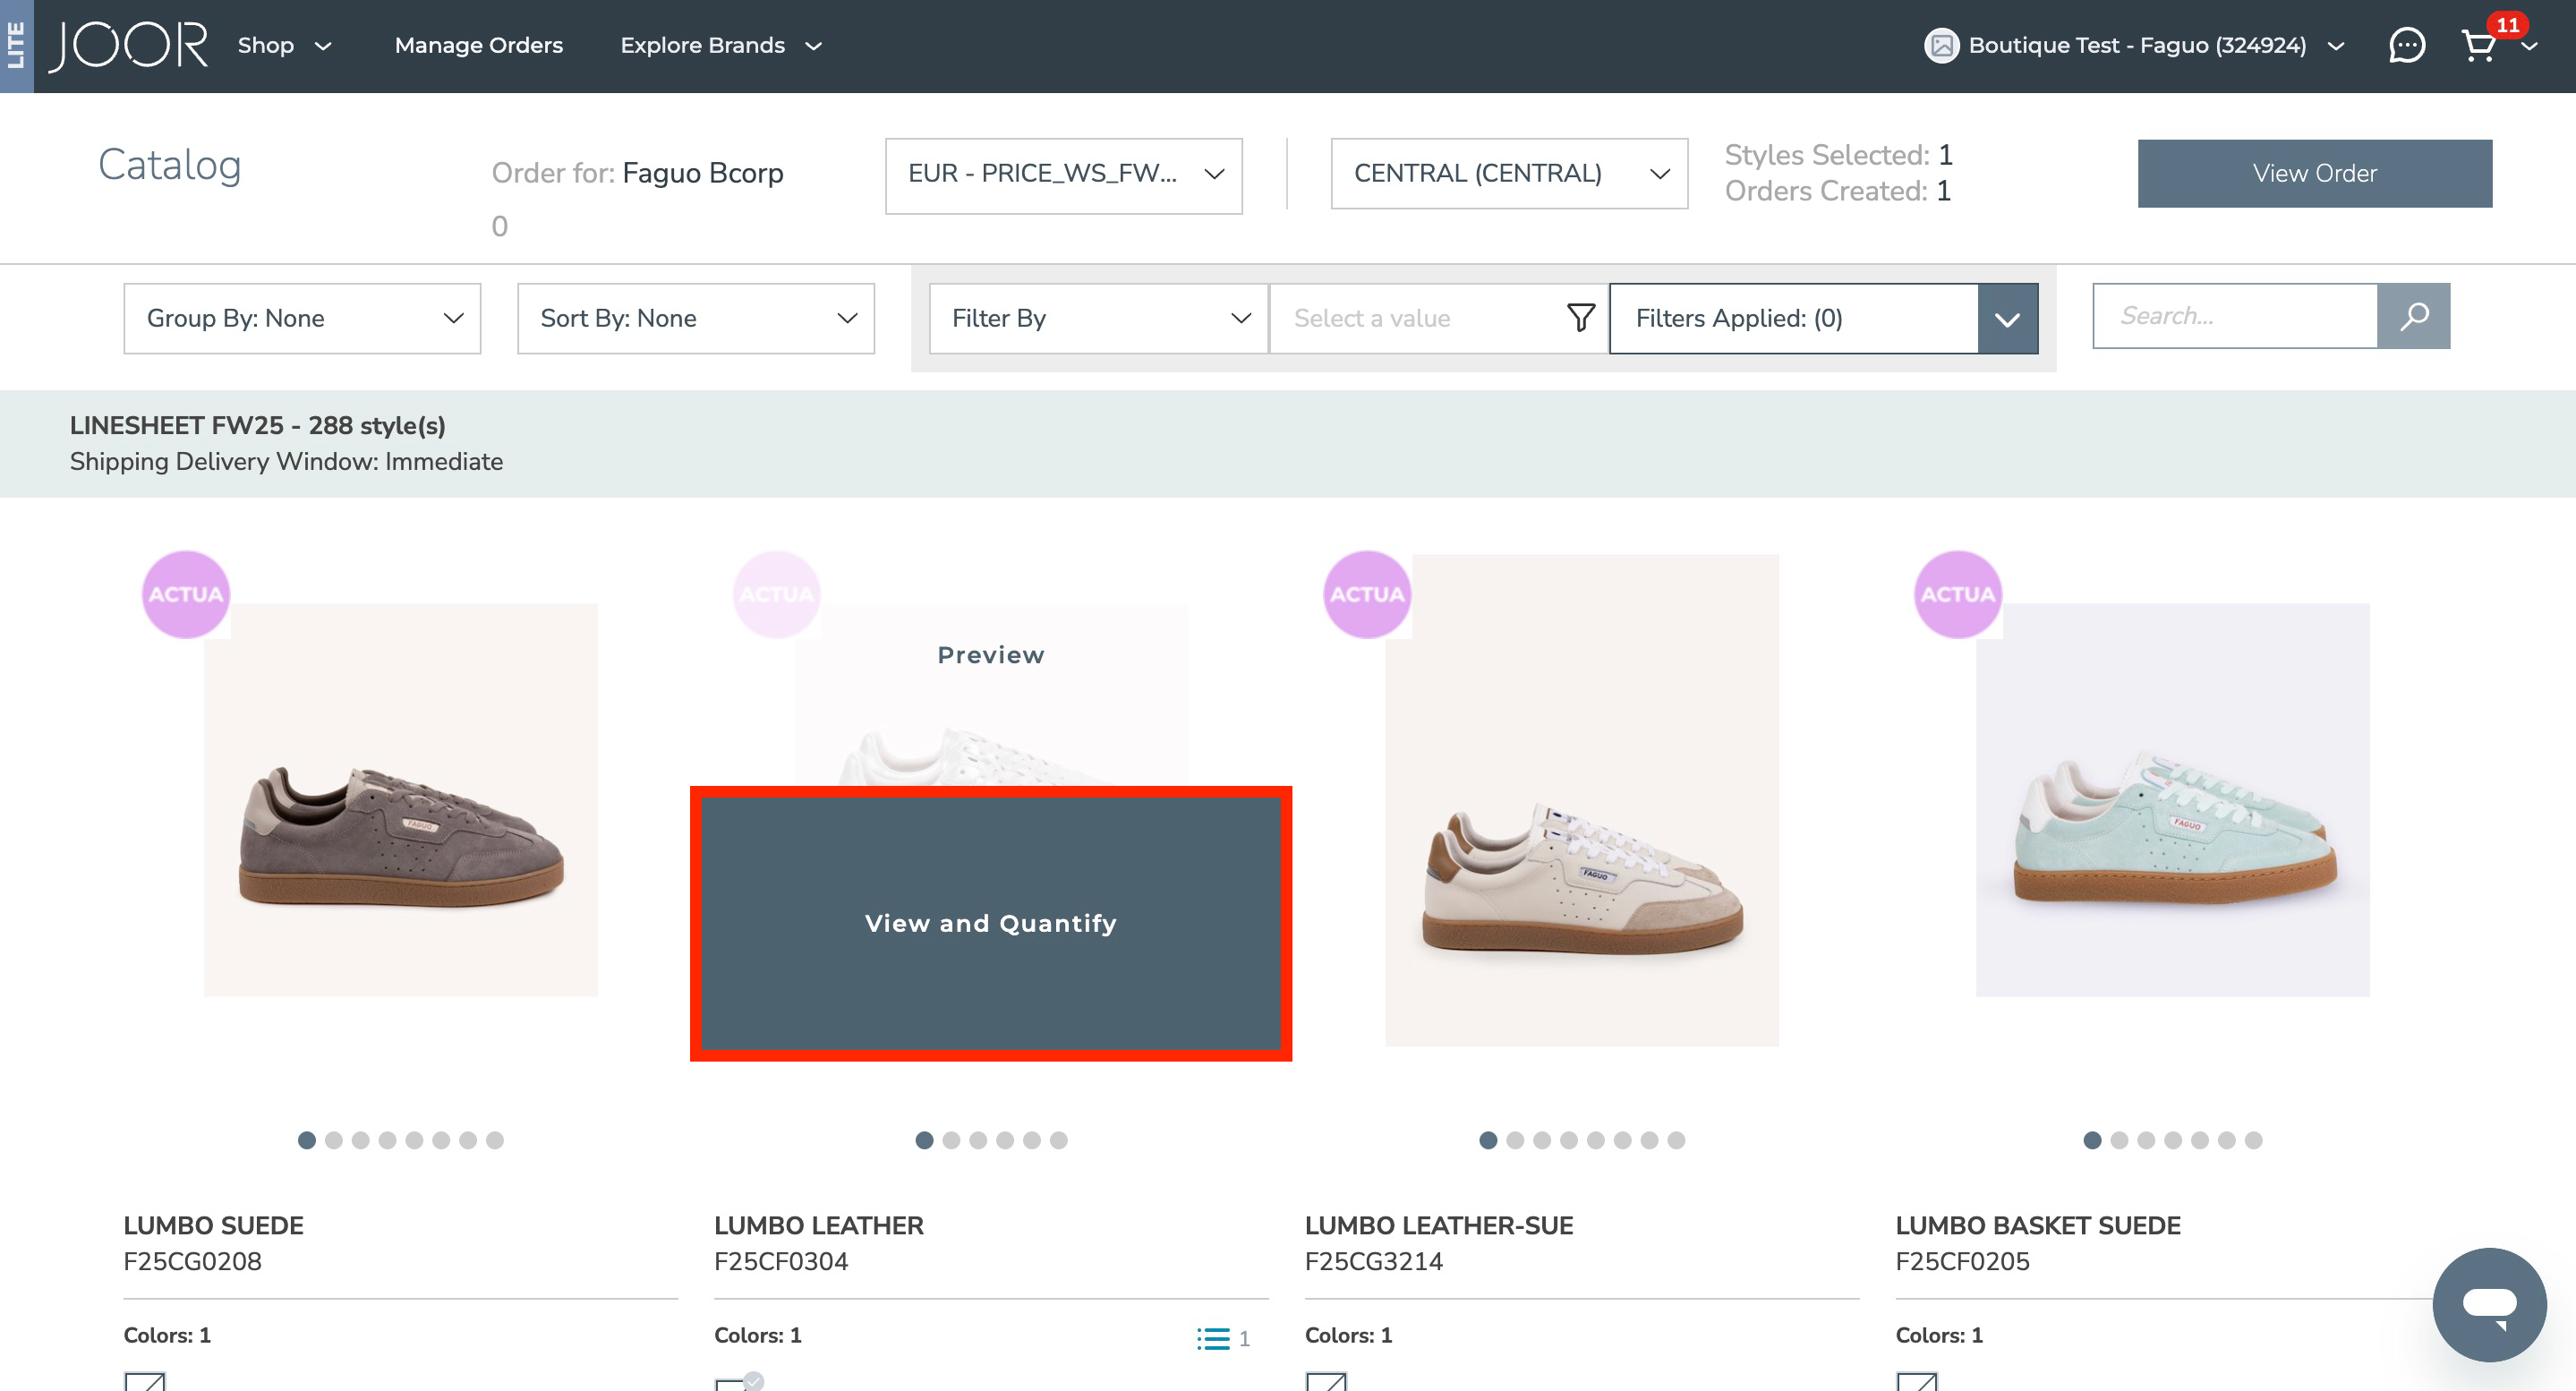Show the third carousel image of Lumbo Leather-Sue
This screenshot has width=2576, height=1391.
[1541, 1140]
